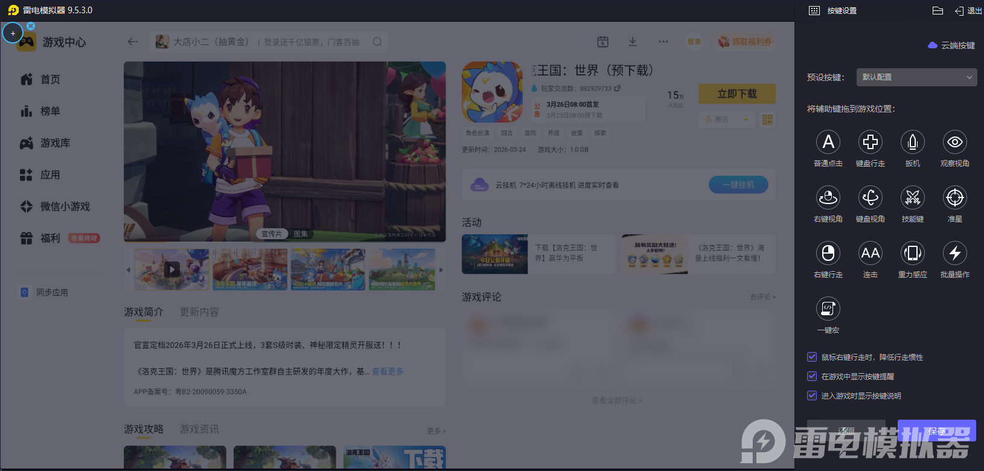Viewport: 984px width, 471px height.
Task: Toggle 鼠标右键行走时，降低行走惯性 checkbox
Action: pos(812,357)
